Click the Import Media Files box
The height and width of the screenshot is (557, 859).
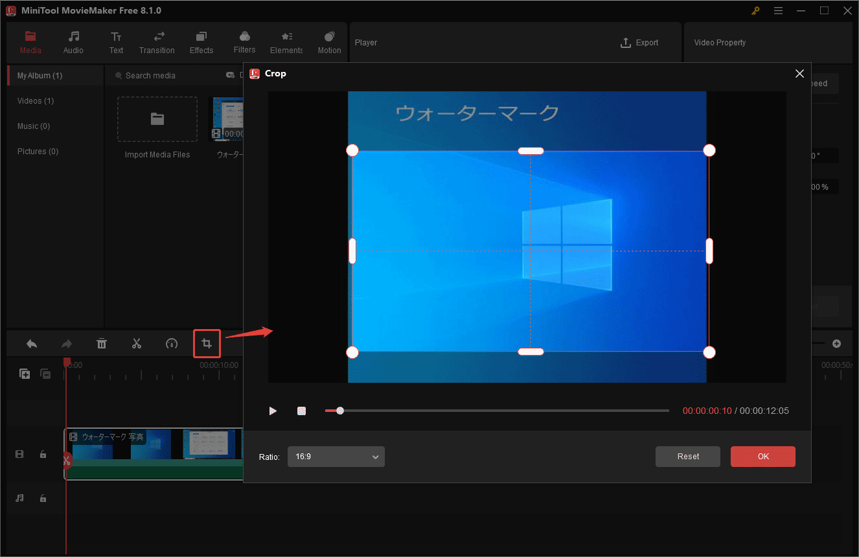click(x=157, y=120)
